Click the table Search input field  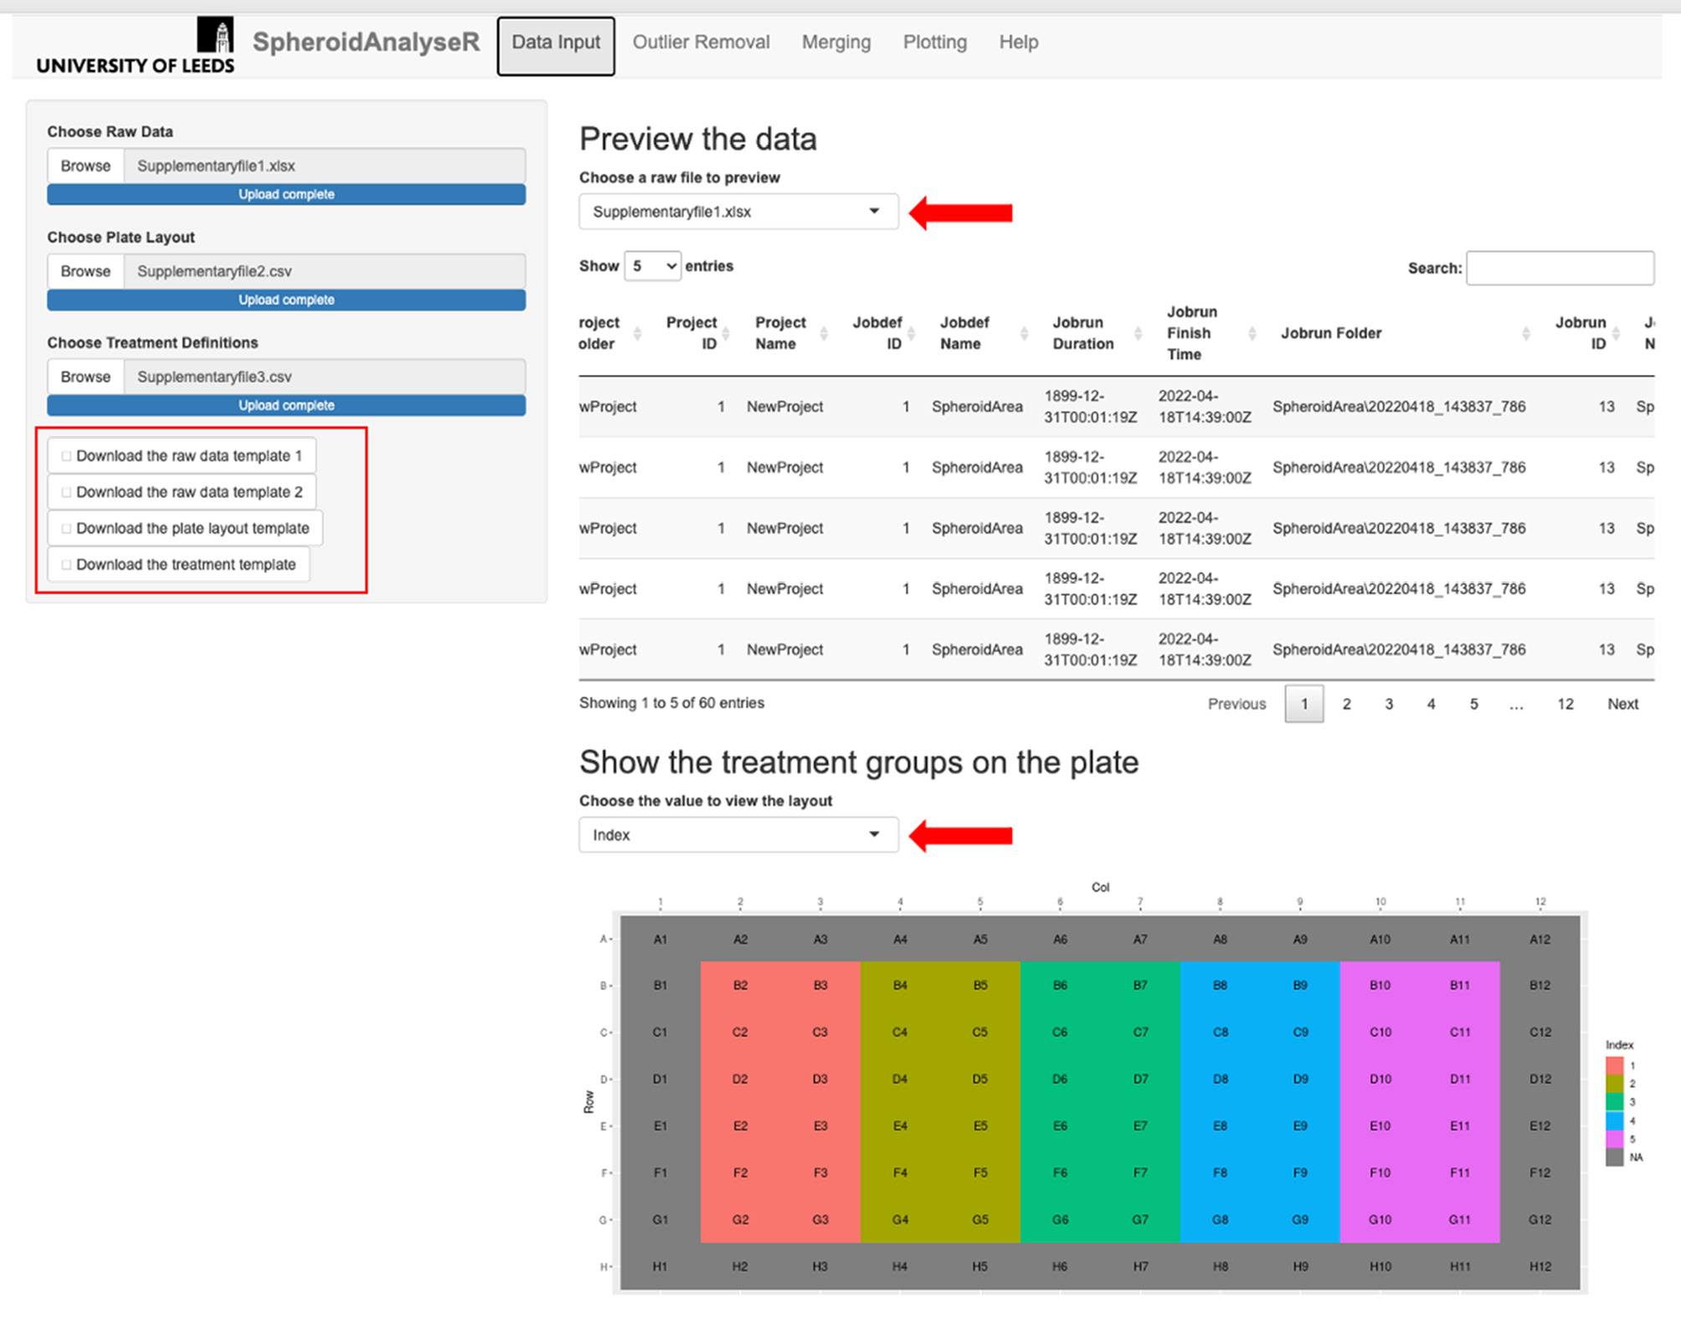click(x=1560, y=268)
